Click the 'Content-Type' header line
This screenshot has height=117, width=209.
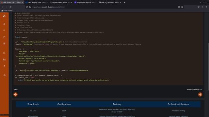click(39, 61)
